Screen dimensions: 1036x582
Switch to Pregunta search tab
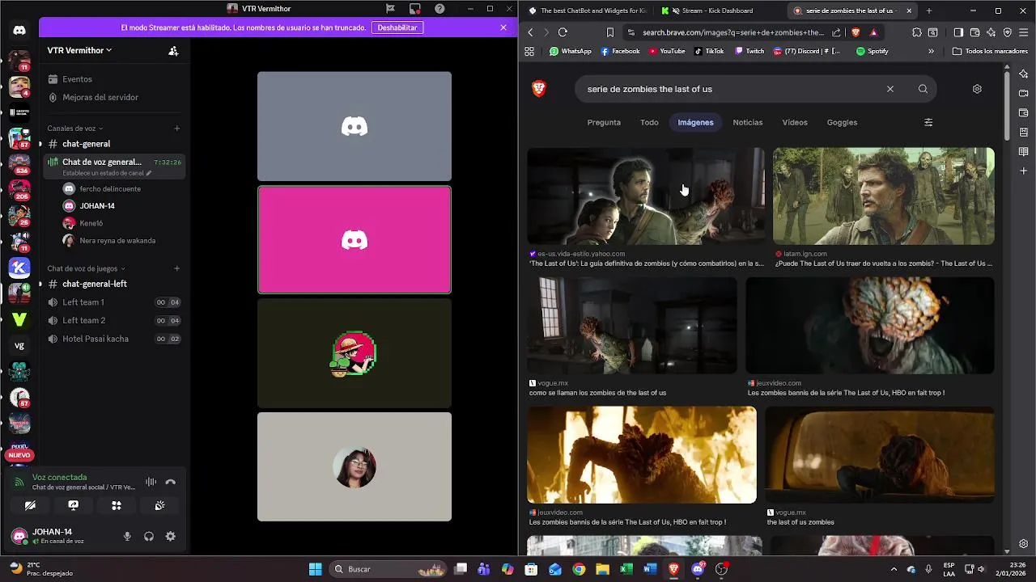(604, 122)
